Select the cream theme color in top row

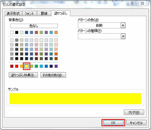[x=22, y=33]
